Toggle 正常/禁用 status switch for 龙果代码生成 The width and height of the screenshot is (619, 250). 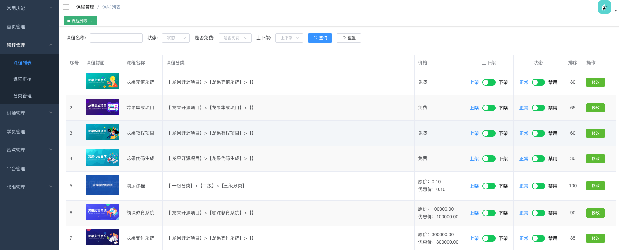[x=538, y=159]
